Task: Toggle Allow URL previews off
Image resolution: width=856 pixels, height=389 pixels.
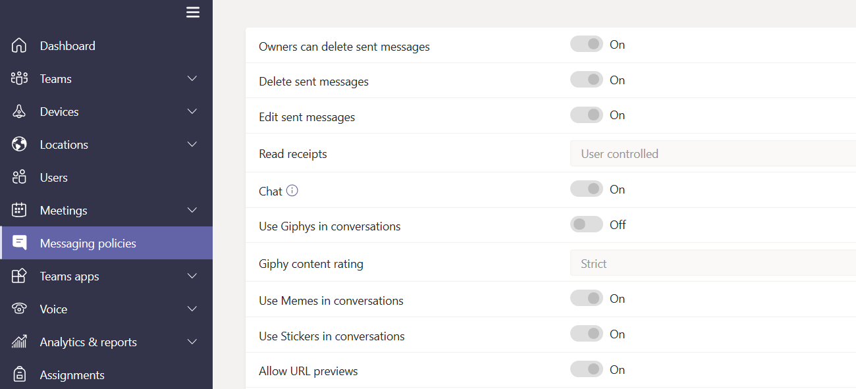Action: 586,369
